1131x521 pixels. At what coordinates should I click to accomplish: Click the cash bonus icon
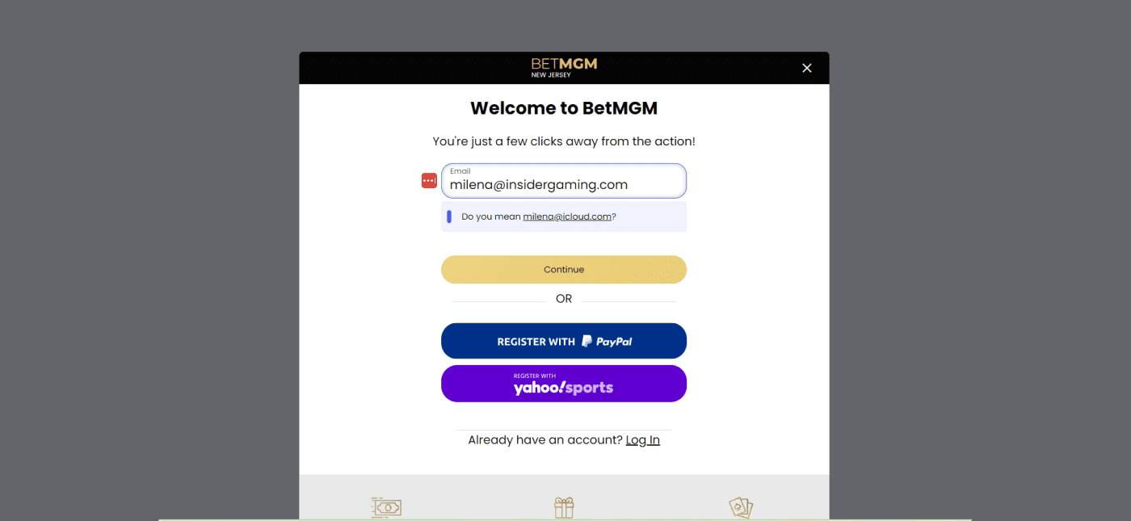coord(386,508)
